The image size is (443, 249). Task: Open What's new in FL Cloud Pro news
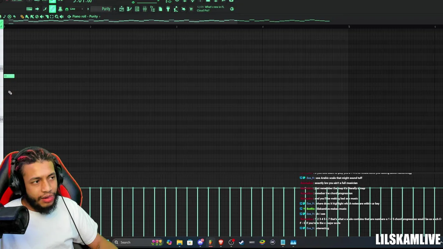tap(210, 9)
